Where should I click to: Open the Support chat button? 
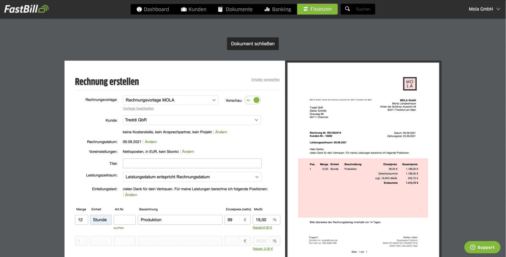(482, 247)
